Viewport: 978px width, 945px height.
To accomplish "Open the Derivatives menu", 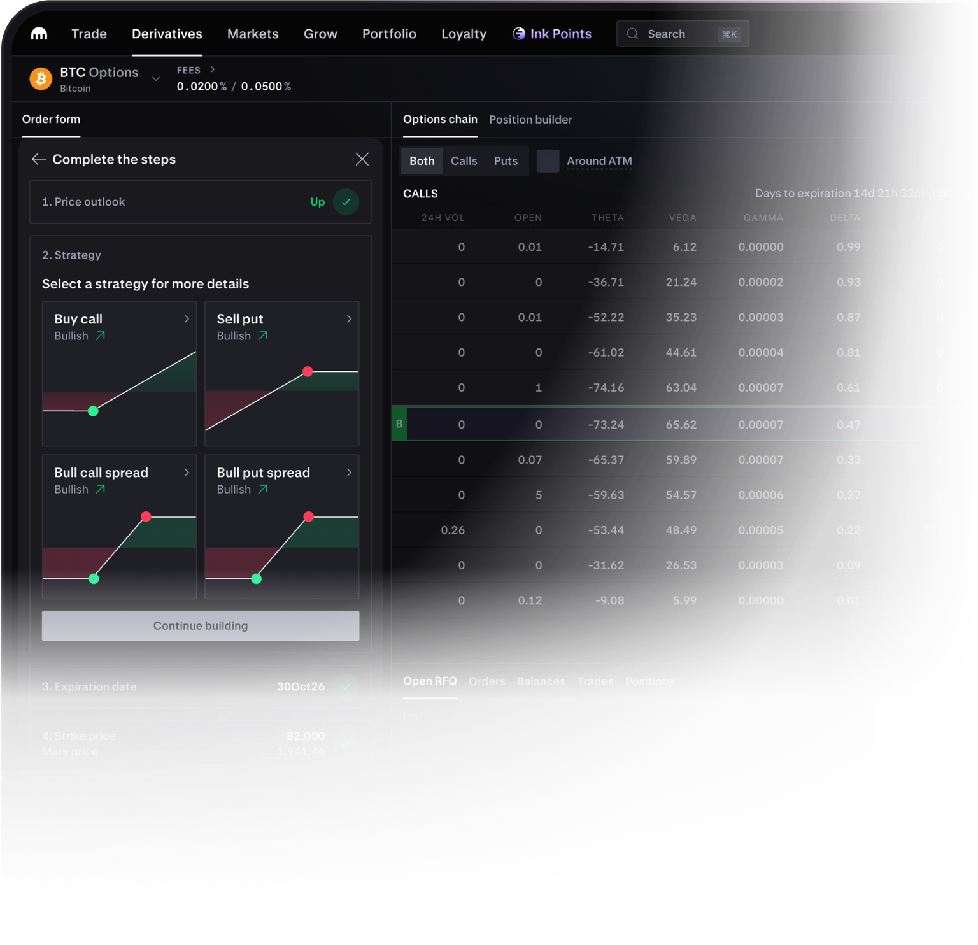I will 167,34.
